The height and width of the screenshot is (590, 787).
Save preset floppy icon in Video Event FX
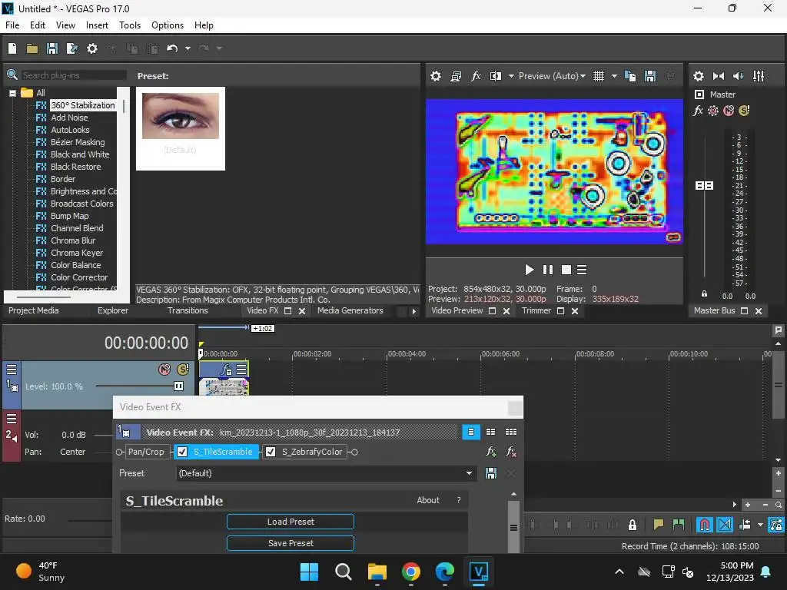click(x=491, y=473)
